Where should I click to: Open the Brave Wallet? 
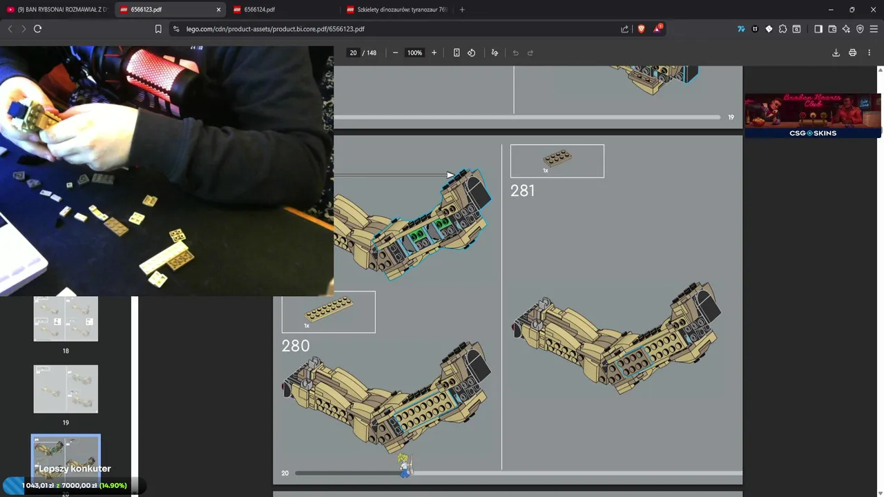(832, 29)
